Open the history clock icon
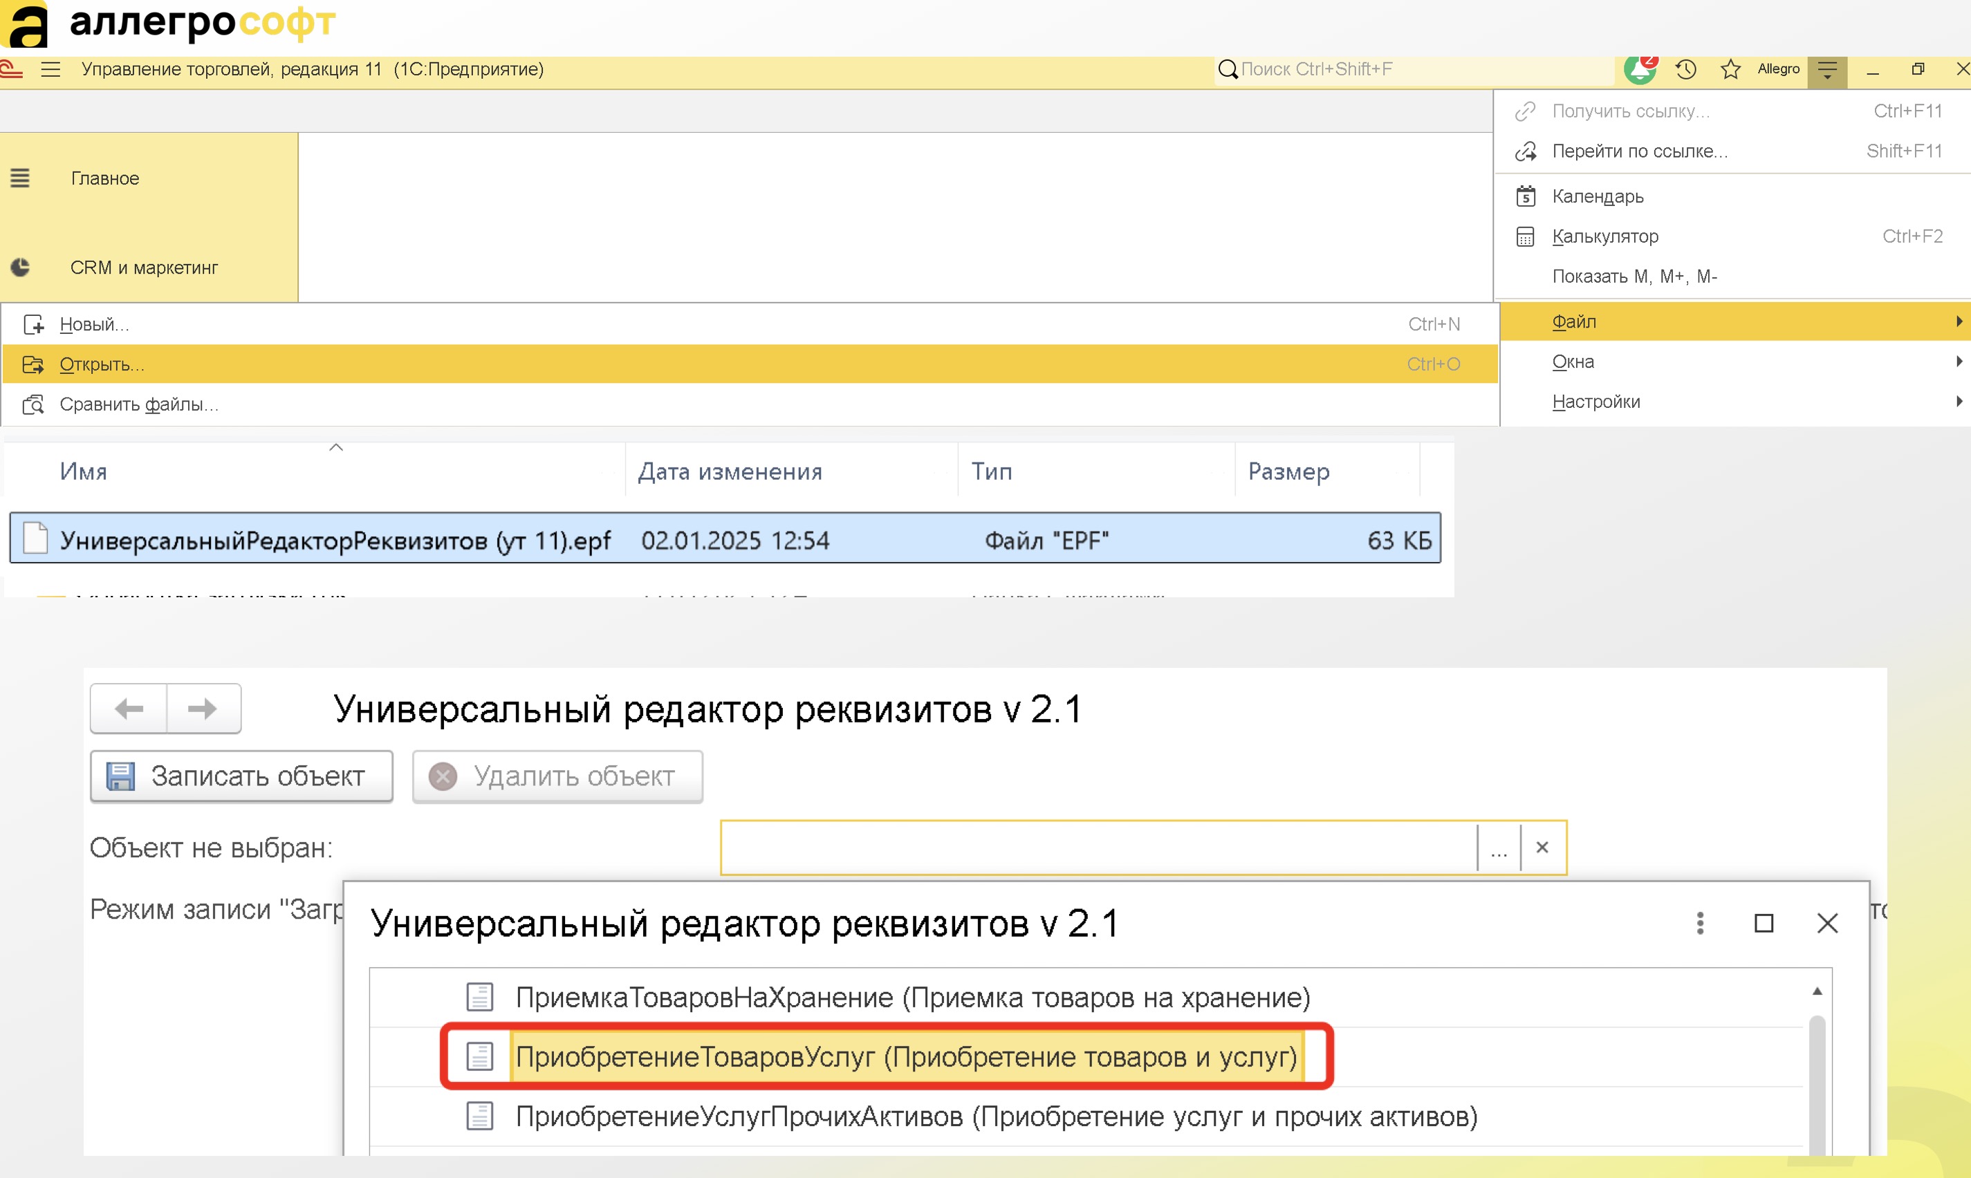The height and width of the screenshot is (1178, 1971). (x=1686, y=70)
